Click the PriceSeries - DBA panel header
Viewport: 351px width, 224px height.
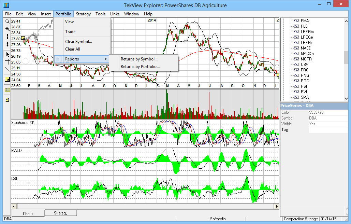click(314, 106)
